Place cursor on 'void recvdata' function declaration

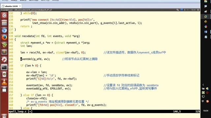[x=47, y=36]
